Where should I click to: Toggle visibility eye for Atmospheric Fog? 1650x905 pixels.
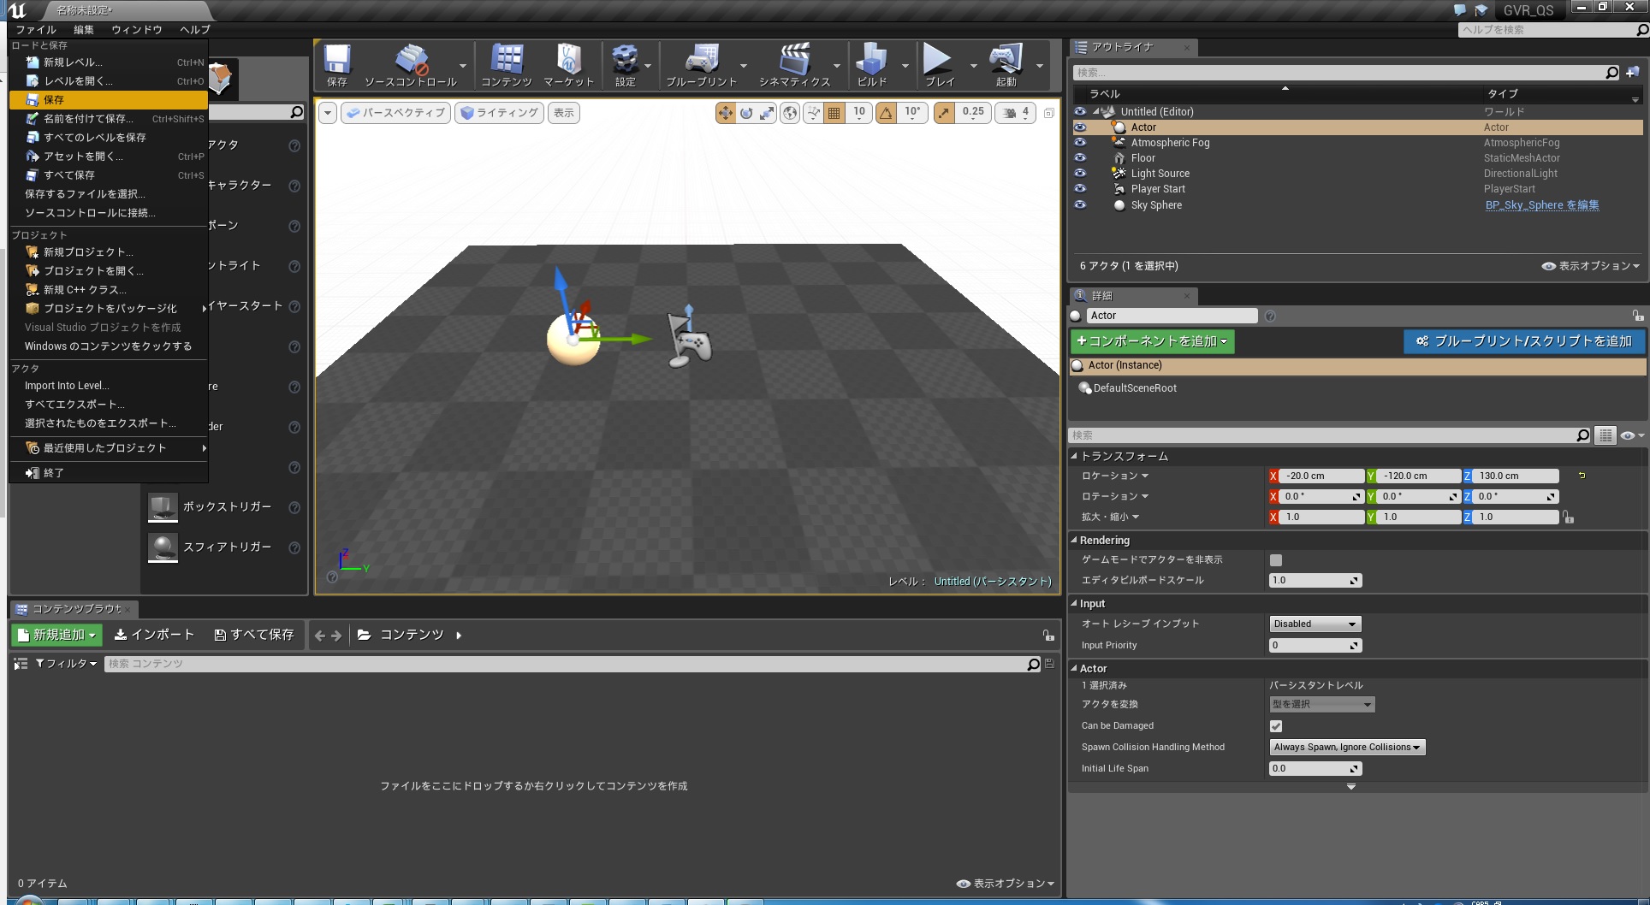pos(1080,143)
